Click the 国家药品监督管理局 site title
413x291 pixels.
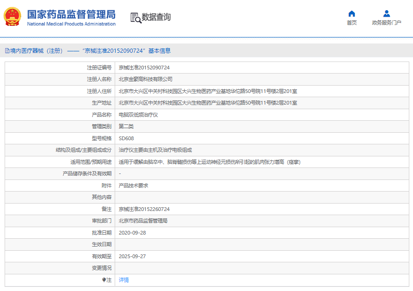click(71, 14)
